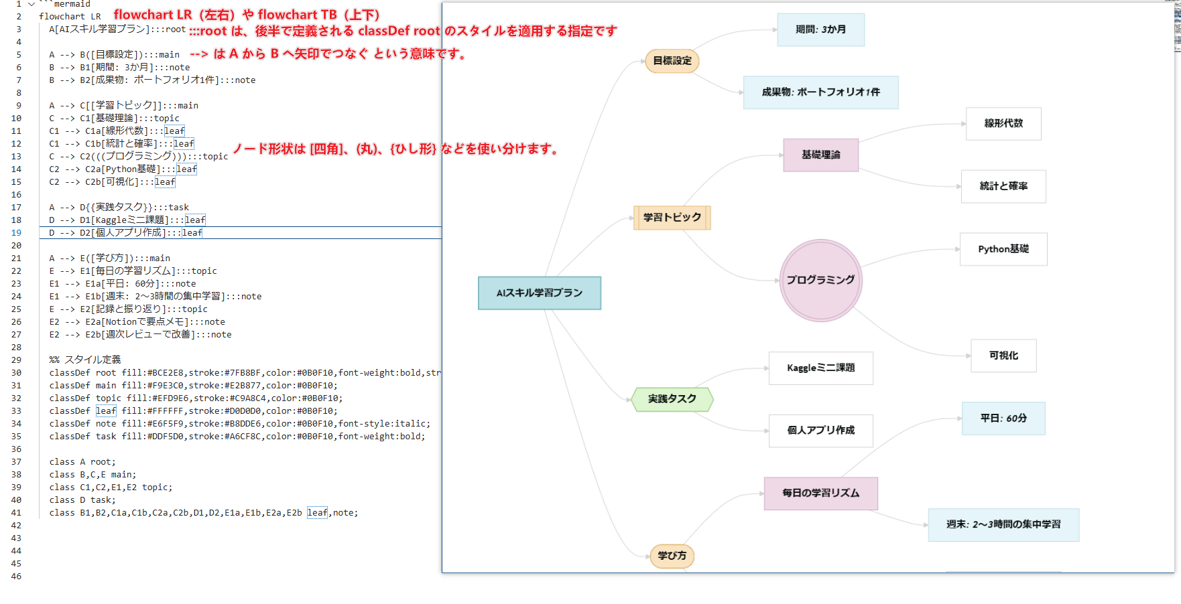Select the 学び方 node at bottom

pos(672,556)
